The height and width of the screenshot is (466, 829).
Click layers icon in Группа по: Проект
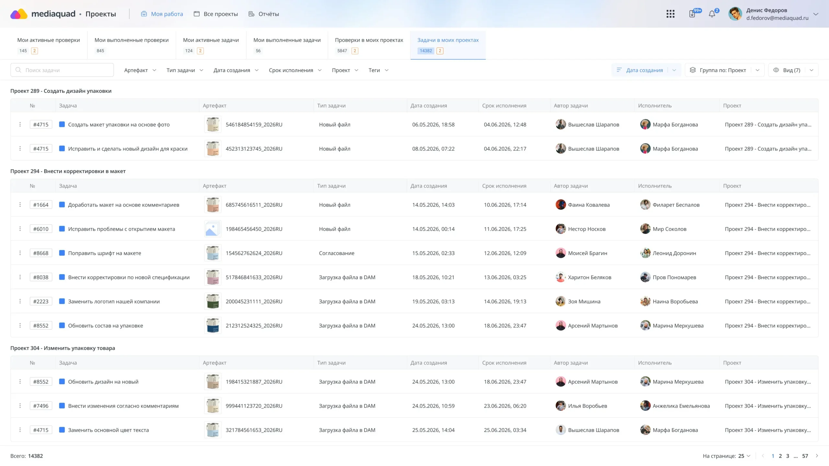[693, 70]
